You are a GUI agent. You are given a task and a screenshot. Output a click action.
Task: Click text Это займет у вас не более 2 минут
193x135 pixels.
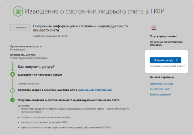point(167,66)
